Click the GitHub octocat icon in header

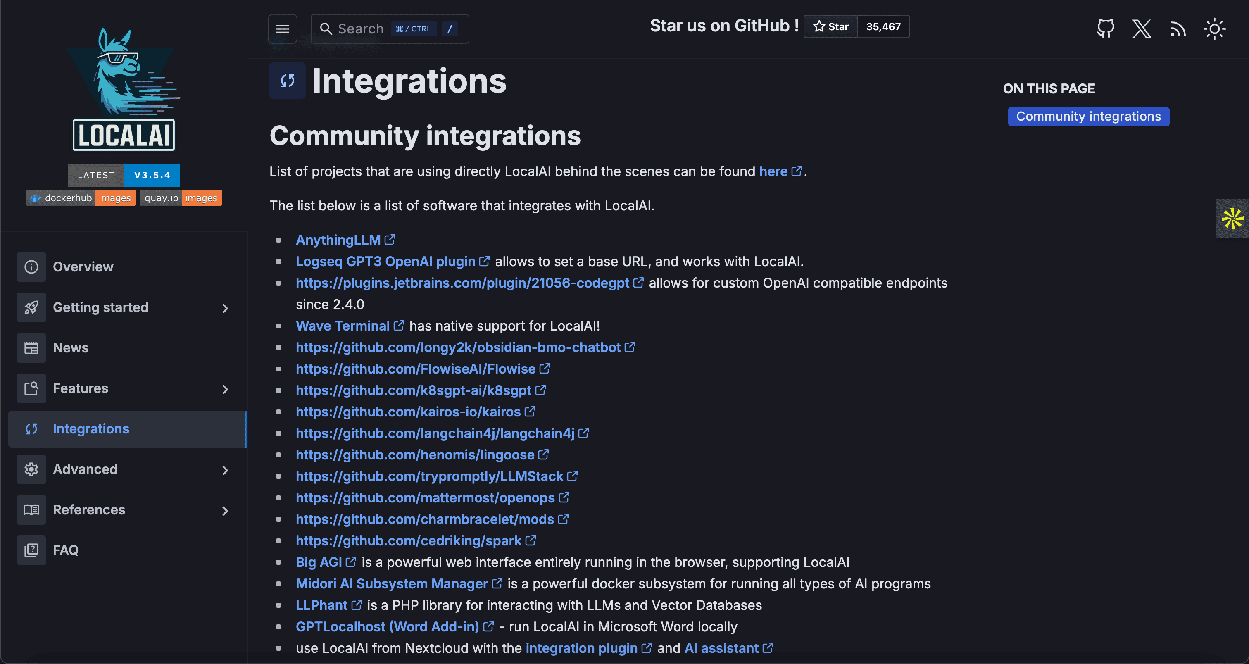point(1106,29)
